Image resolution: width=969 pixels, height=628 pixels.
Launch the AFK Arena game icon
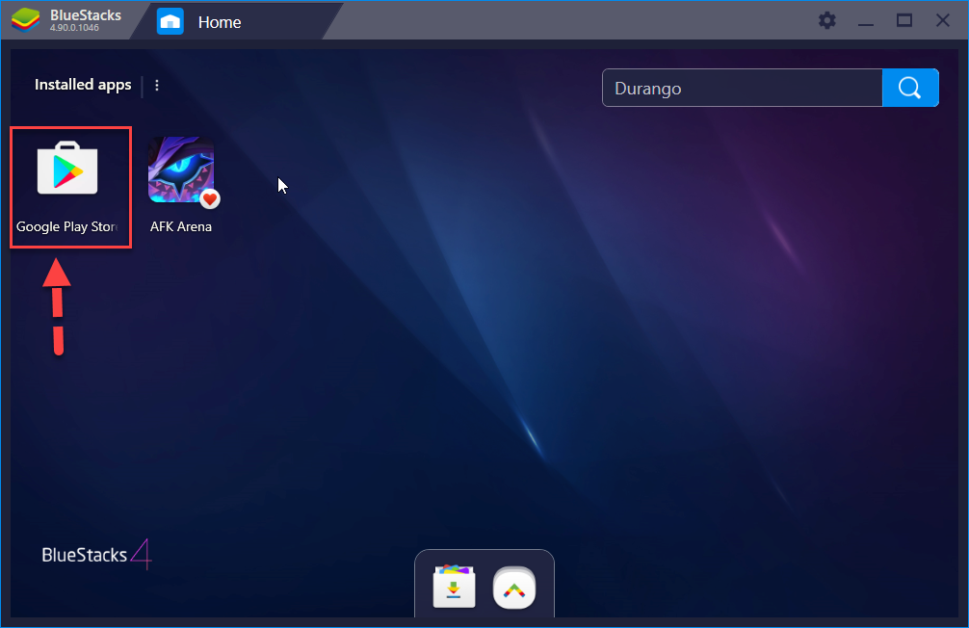tap(181, 170)
